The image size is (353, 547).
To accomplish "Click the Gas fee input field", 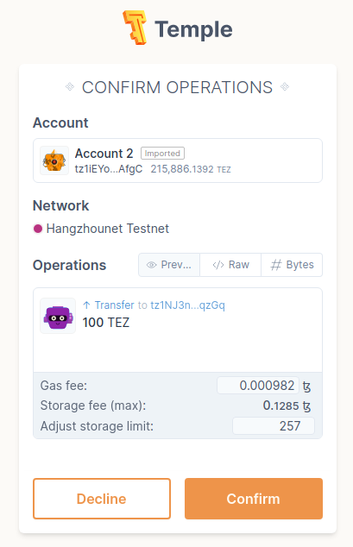I will 258,386.
